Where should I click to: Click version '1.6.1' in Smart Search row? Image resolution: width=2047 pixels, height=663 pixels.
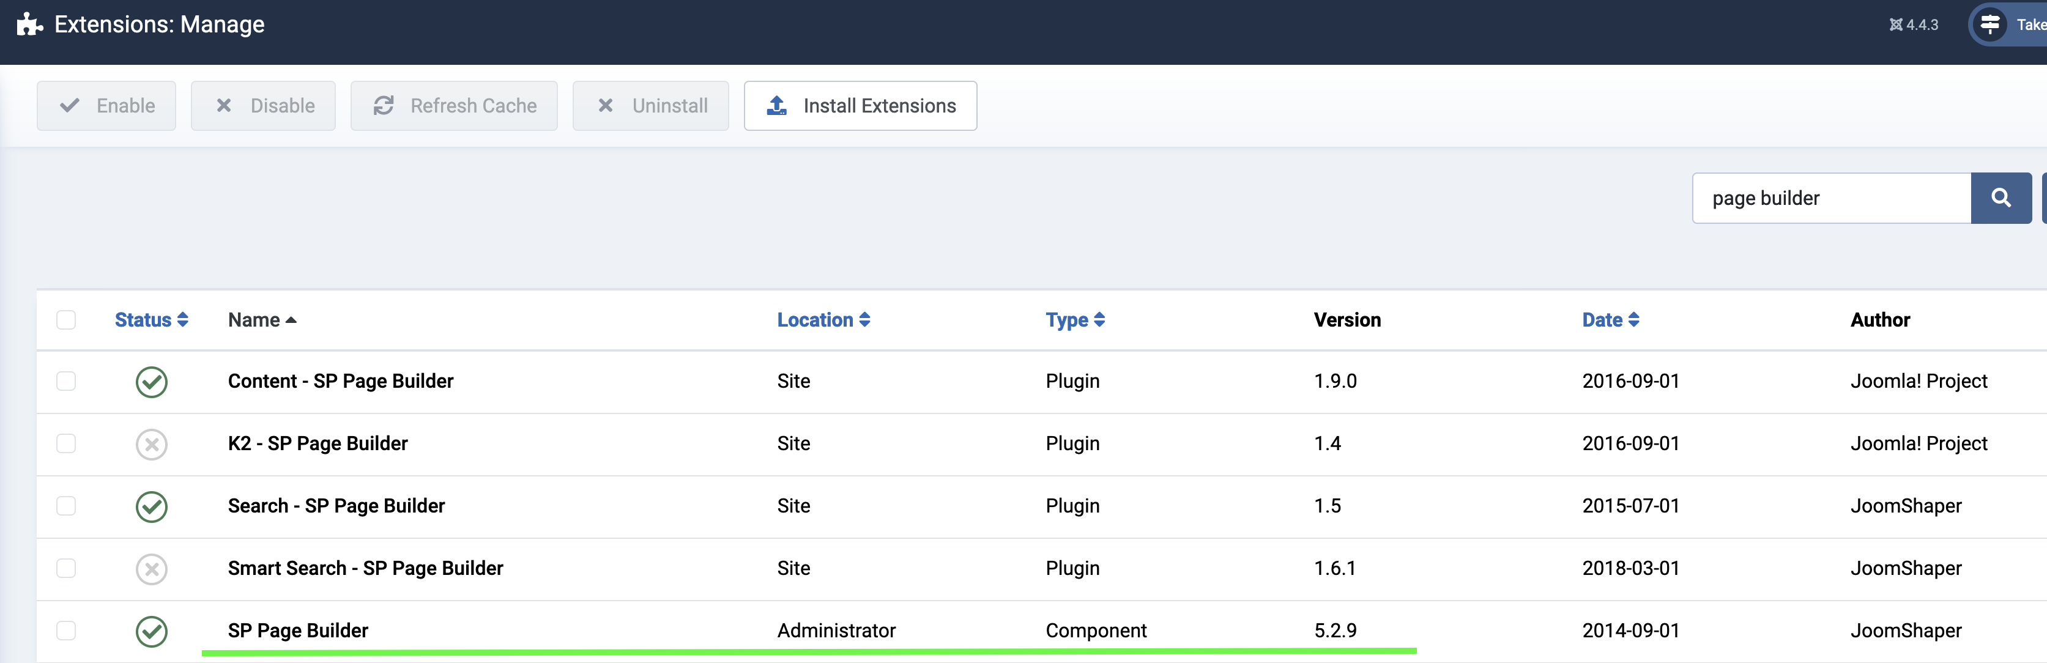[x=1335, y=568]
